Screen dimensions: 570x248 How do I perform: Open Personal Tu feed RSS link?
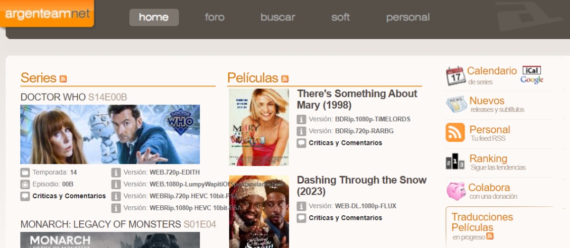point(490,133)
